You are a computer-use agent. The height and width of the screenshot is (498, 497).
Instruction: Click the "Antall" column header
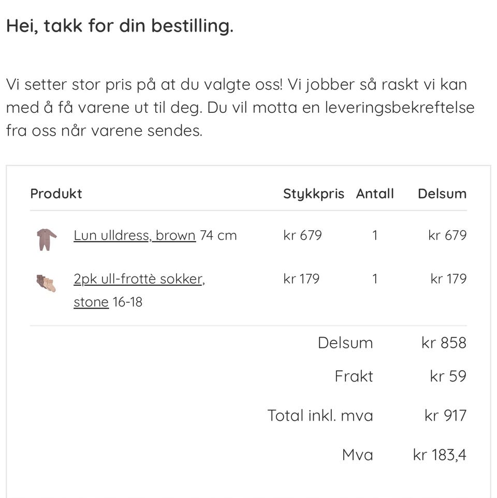[x=375, y=194]
